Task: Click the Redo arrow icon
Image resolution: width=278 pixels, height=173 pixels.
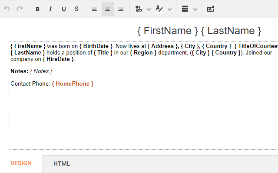Action: point(20,9)
